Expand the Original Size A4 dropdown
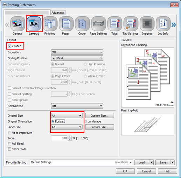The image size is (181, 178). pos(67,116)
